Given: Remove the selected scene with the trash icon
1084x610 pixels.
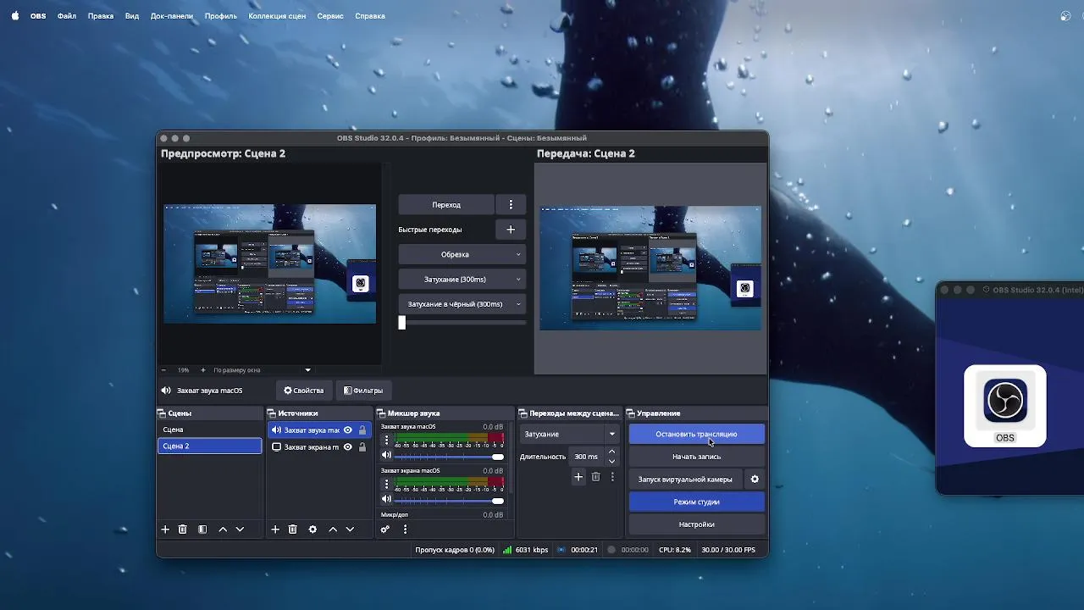Looking at the screenshot, I should [182, 530].
